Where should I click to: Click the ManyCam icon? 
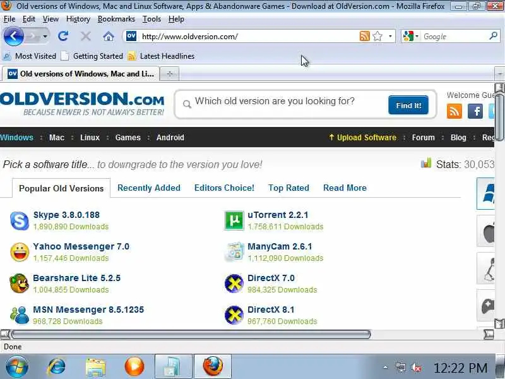234,252
